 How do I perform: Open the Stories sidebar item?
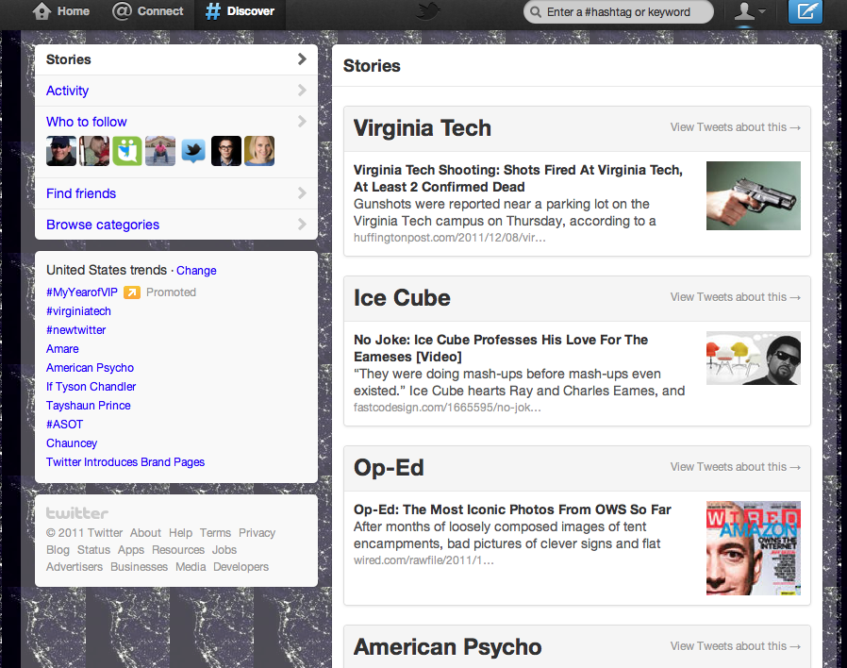click(x=176, y=59)
